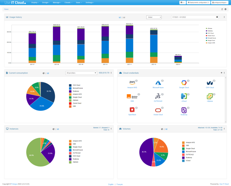Viewport: 231px width, 186px height.
Task: Expand the Global scope dropdown
Action: [154, 17]
